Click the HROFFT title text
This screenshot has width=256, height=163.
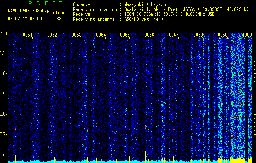[x=42, y=3]
